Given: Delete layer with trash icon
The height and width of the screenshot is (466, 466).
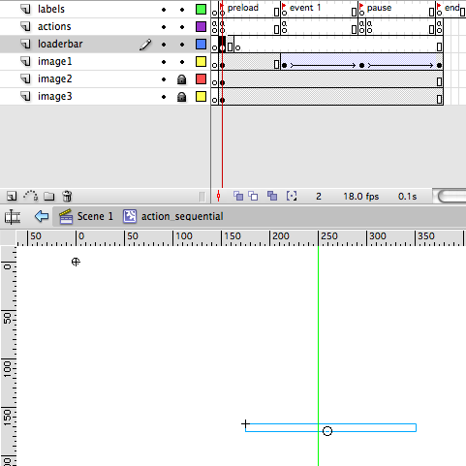Looking at the screenshot, I should point(67,196).
